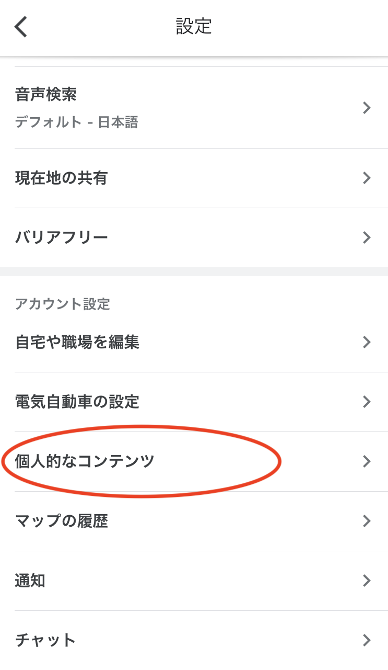This screenshot has width=388, height=670.
Task: Tap the arrow in the 通知 row
Action: [x=367, y=581]
